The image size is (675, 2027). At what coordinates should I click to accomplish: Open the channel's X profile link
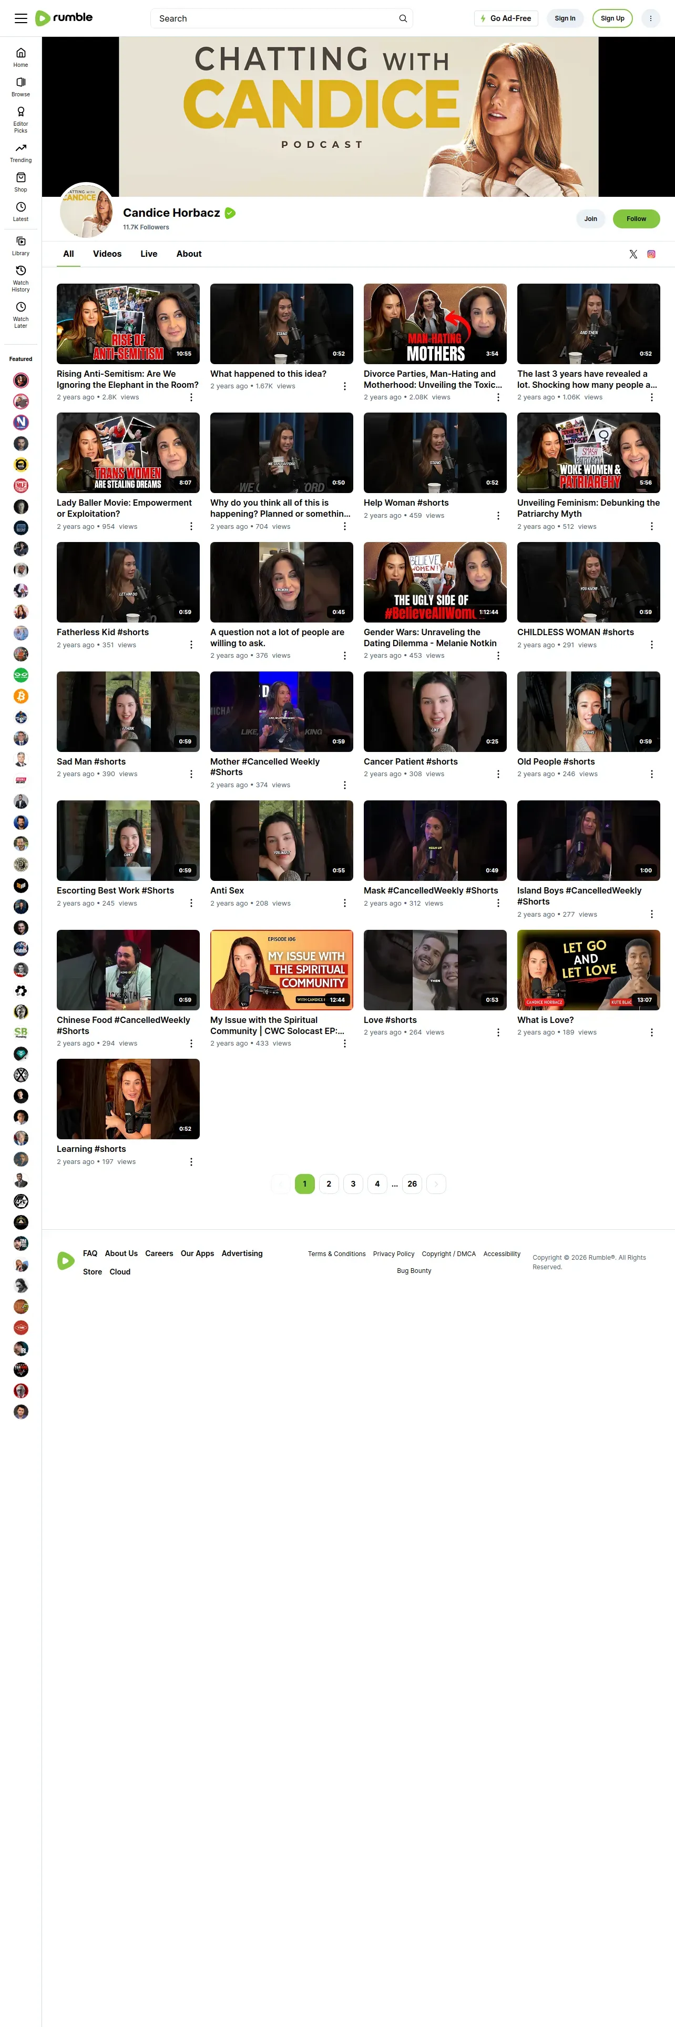(632, 254)
